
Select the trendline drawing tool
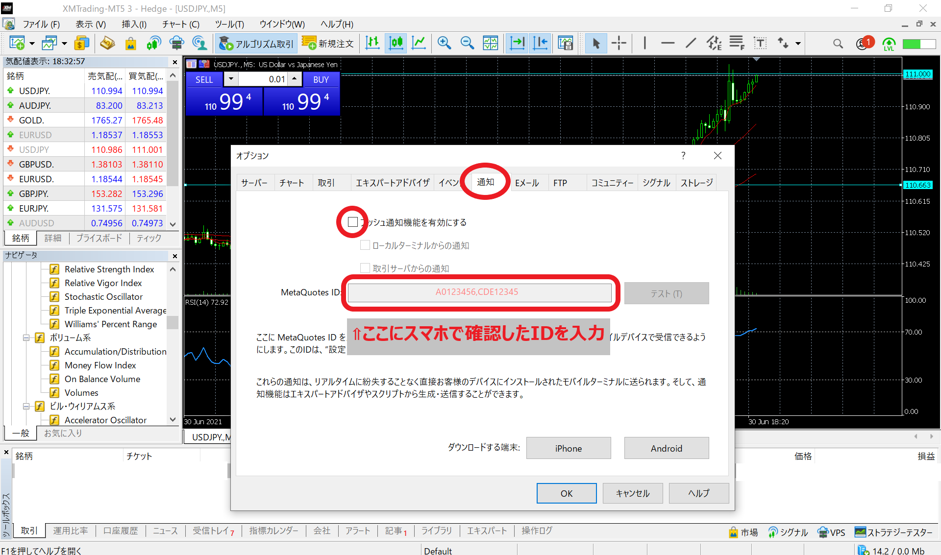tap(691, 44)
